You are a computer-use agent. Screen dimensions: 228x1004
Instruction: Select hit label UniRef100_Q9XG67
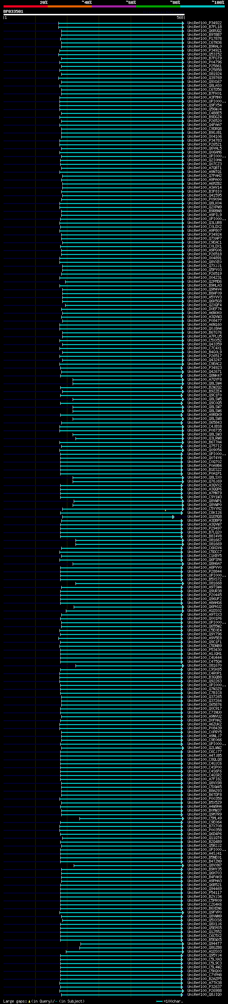click(x=204, y=82)
